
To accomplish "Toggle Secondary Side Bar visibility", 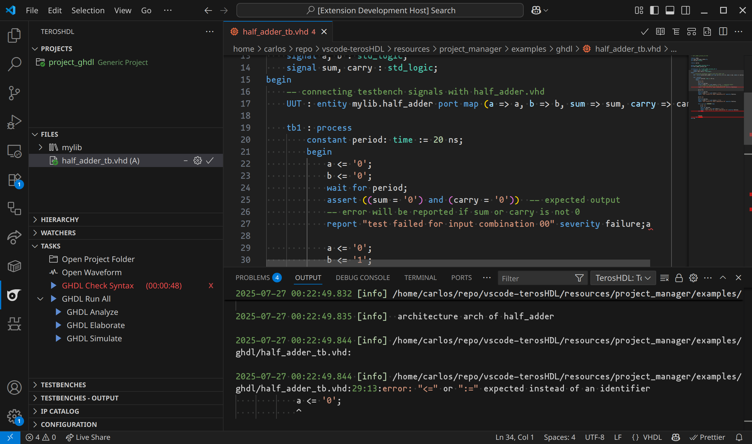I will 685,10.
